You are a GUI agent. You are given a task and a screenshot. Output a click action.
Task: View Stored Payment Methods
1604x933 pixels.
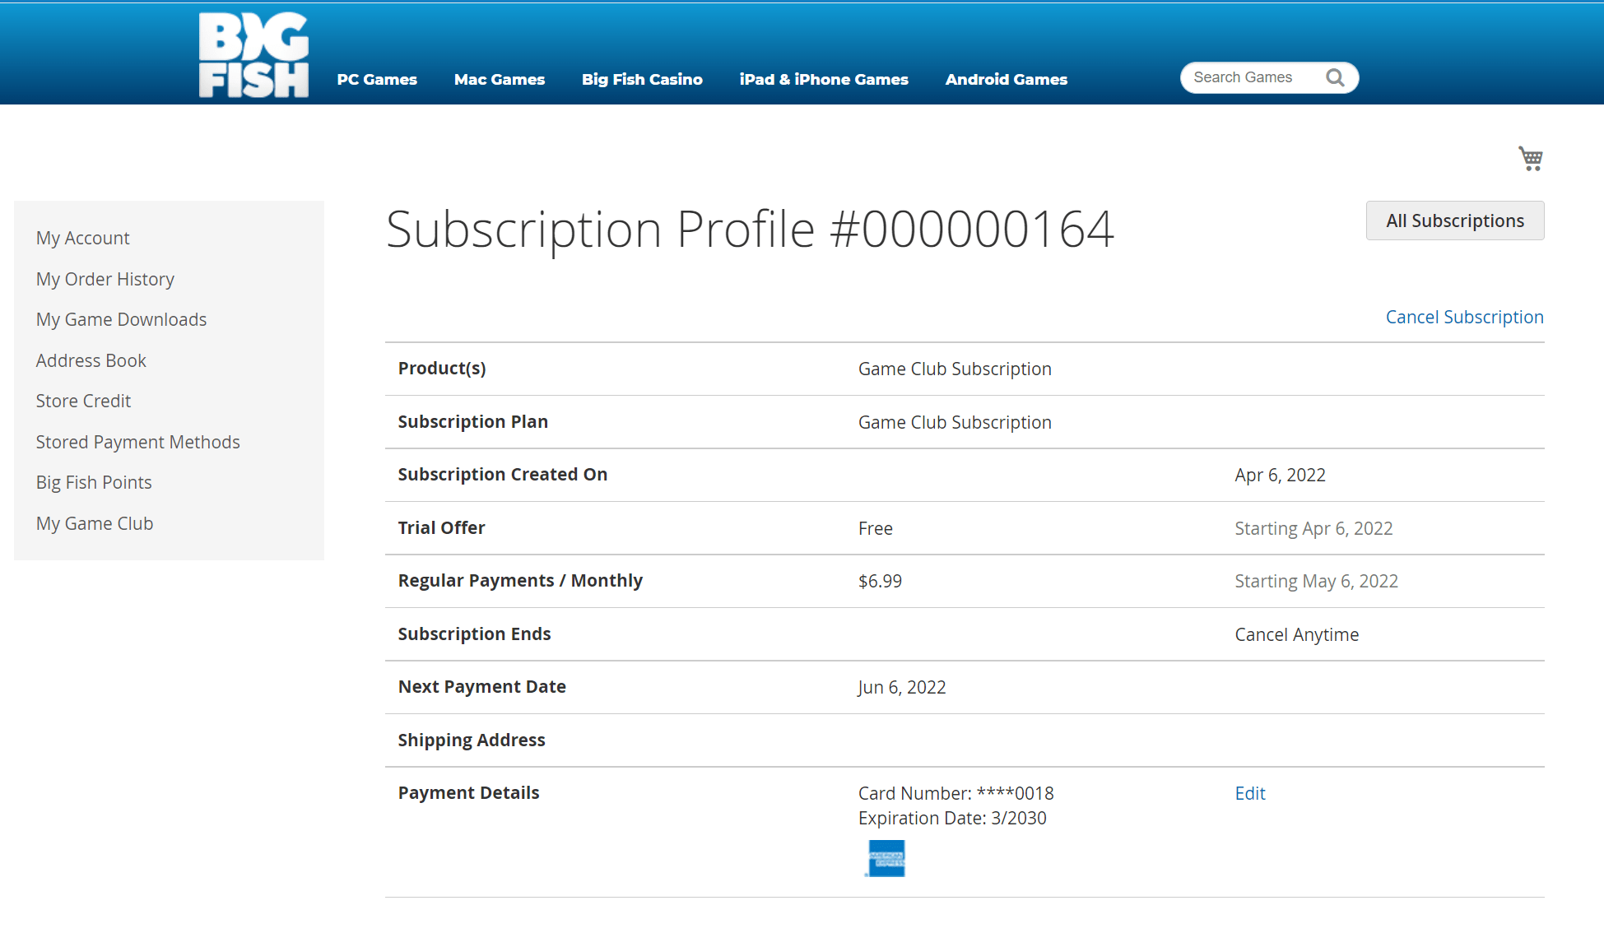coord(137,442)
